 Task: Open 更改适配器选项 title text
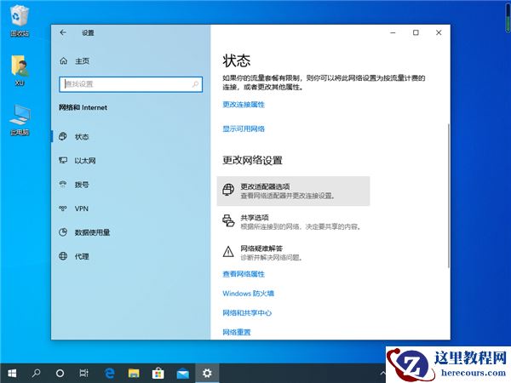(265, 186)
